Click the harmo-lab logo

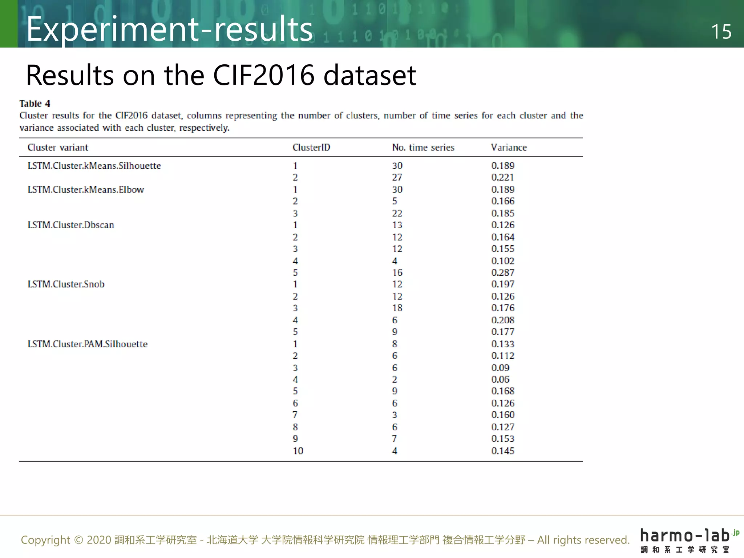point(690,540)
